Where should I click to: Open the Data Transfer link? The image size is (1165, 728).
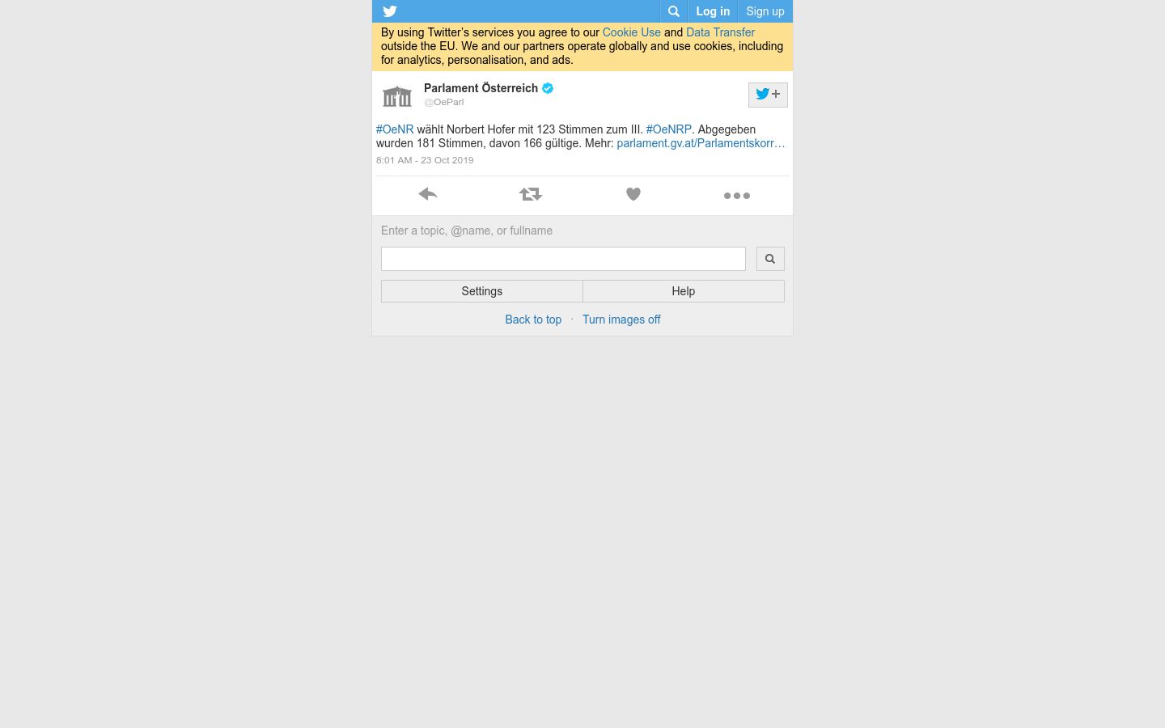pos(720,32)
